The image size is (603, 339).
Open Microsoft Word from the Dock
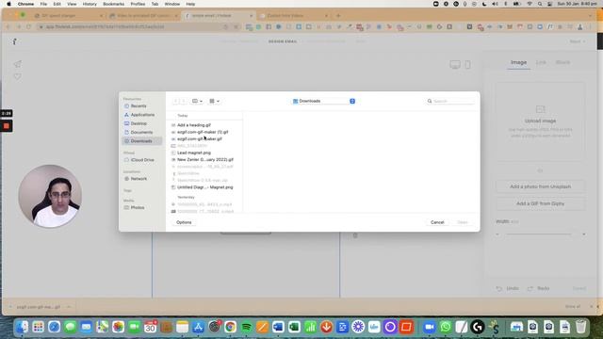point(278,327)
